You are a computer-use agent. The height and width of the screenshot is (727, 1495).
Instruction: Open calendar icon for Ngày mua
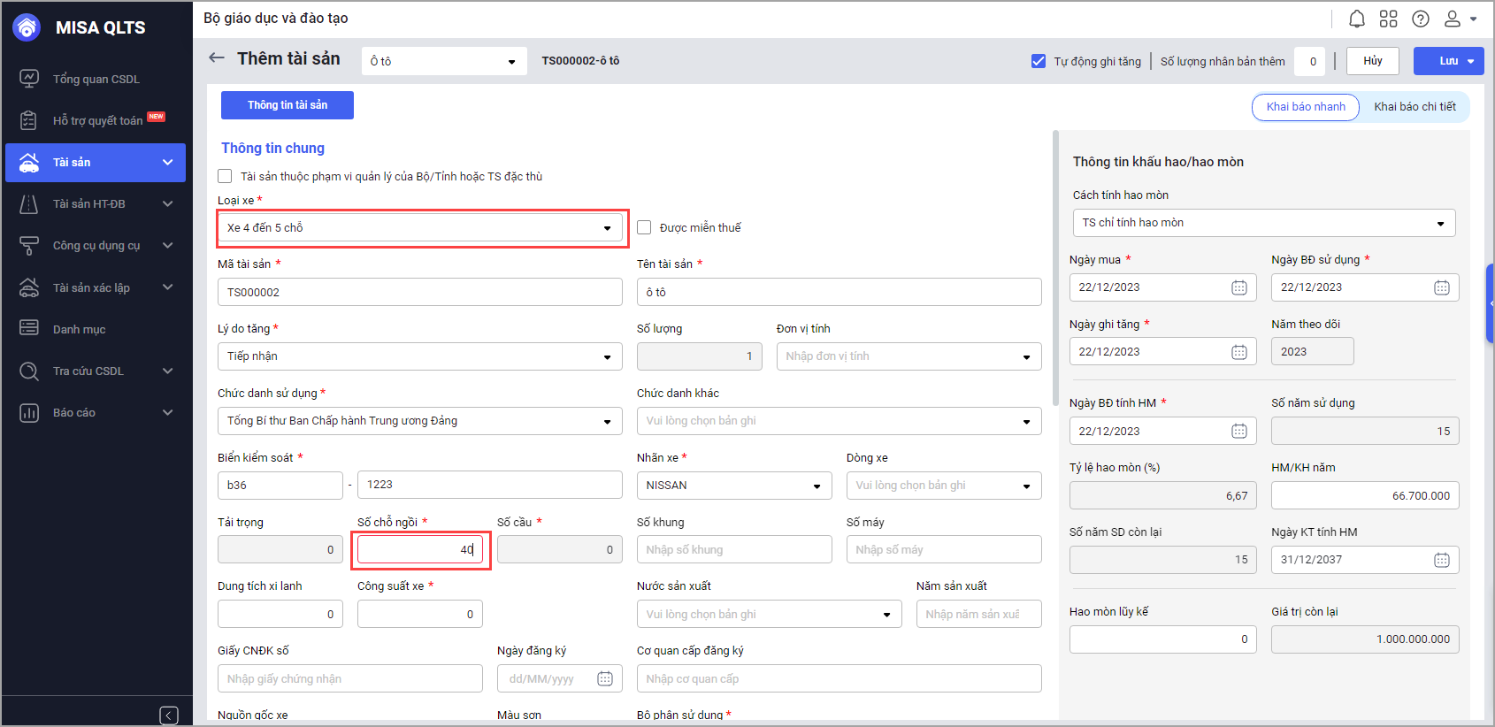pos(1238,287)
